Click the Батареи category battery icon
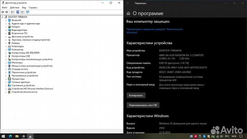This screenshot has width=247, height=139. [9, 27]
